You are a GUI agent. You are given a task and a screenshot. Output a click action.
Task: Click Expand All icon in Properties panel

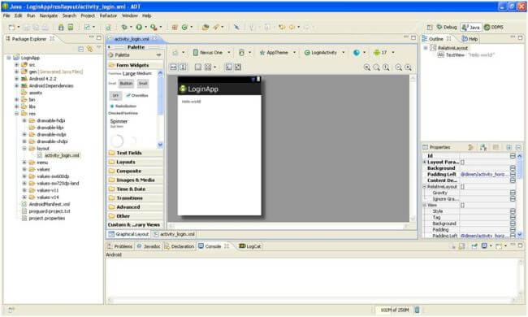pos(509,147)
